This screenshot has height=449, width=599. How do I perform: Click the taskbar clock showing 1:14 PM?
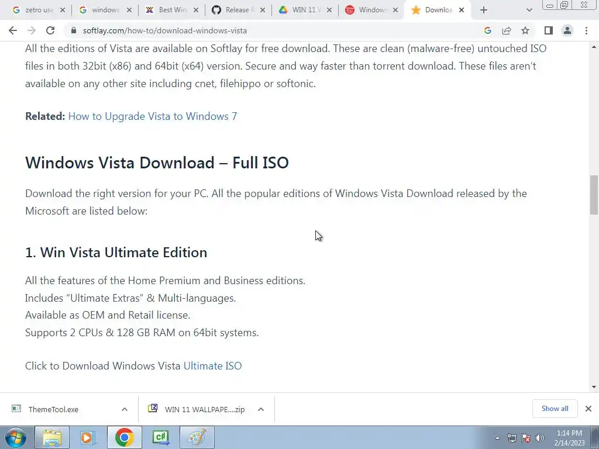pyautogui.click(x=570, y=438)
